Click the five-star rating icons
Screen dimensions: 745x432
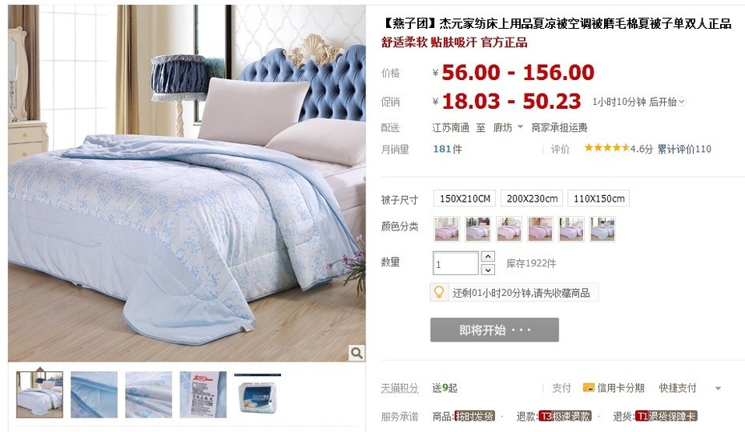606,148
